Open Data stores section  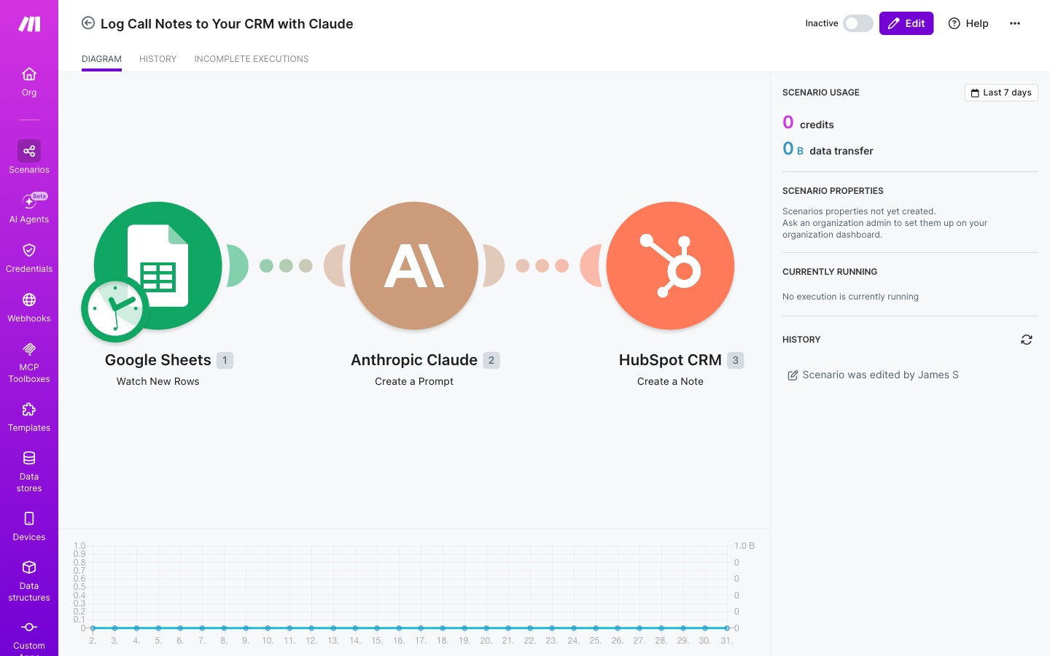click(29, 472)
